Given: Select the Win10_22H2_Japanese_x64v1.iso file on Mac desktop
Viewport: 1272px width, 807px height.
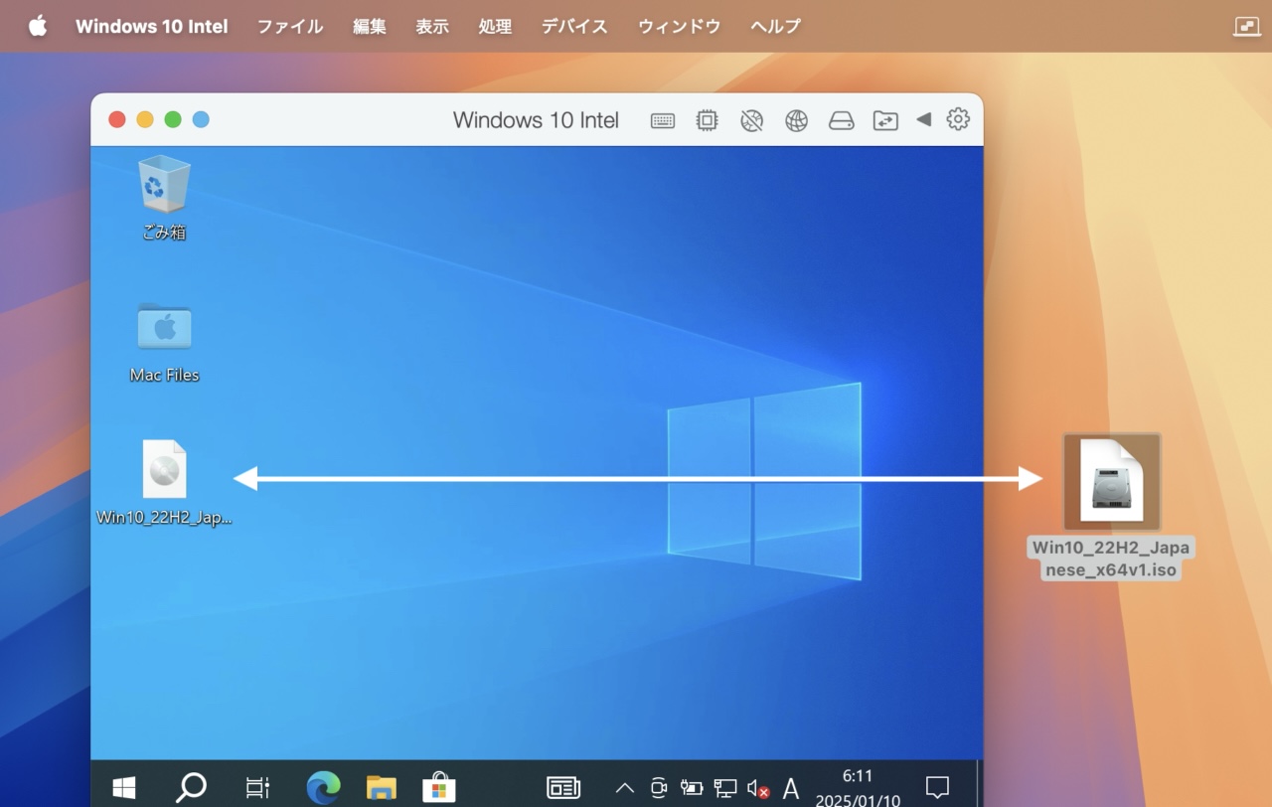Looking at the screenshot, I should tap(1111, 506).
